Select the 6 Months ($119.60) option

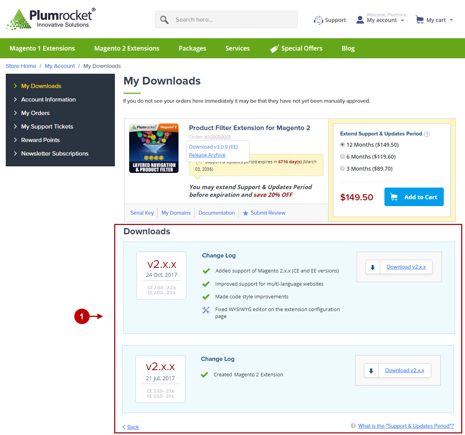[342, 157]
